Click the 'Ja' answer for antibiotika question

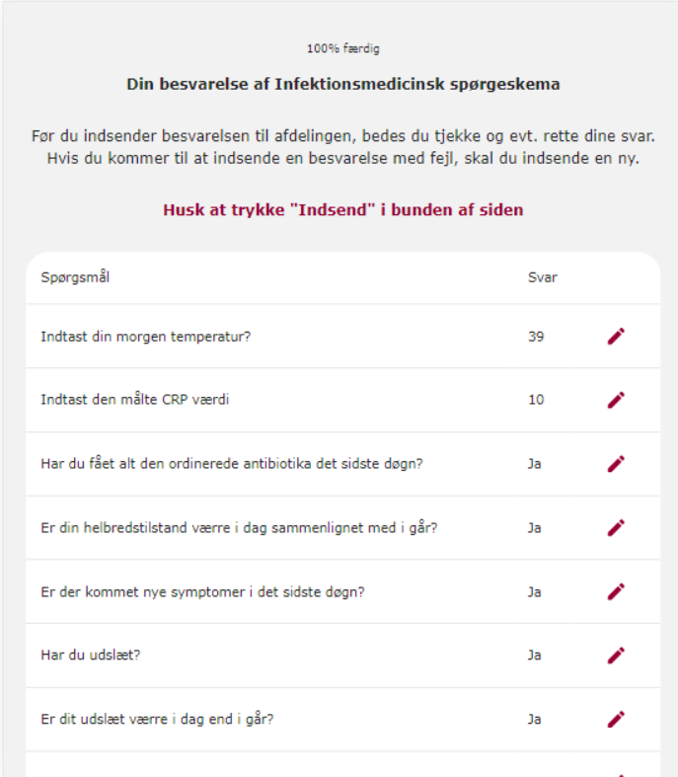point(534,464)
